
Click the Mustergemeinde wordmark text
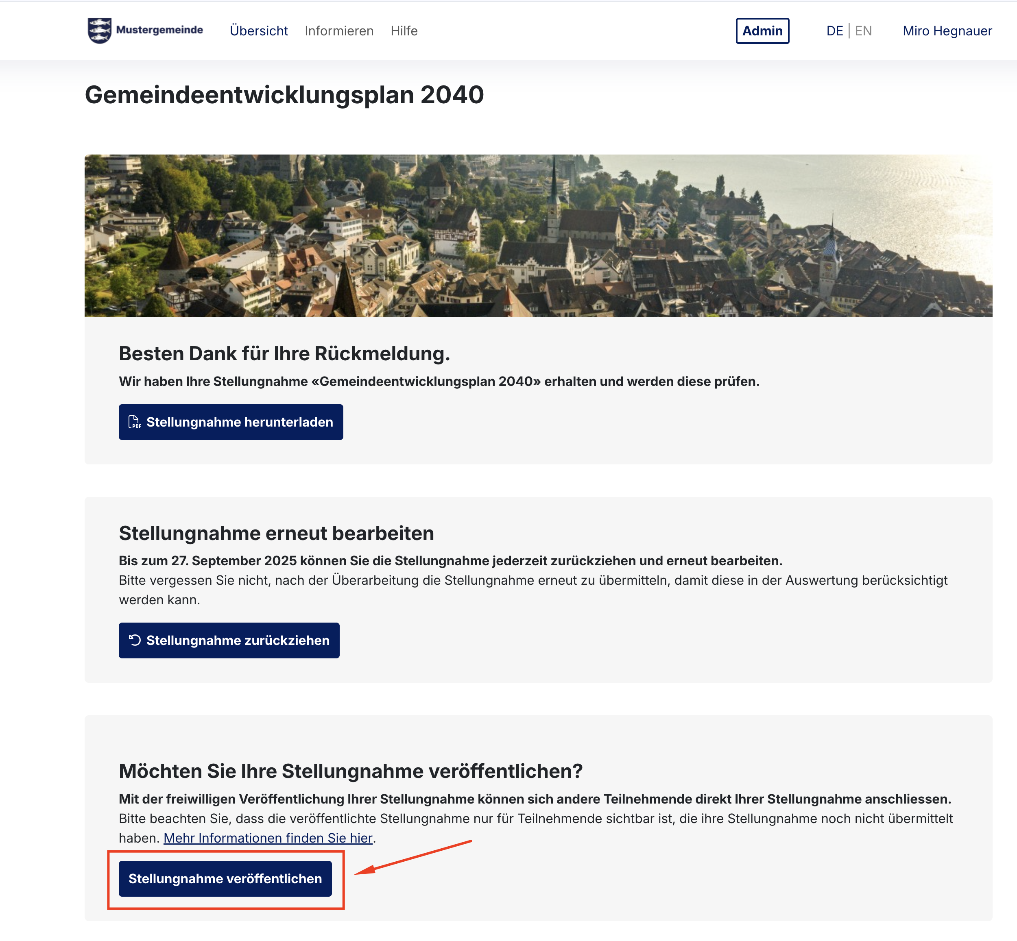point(159,30)
